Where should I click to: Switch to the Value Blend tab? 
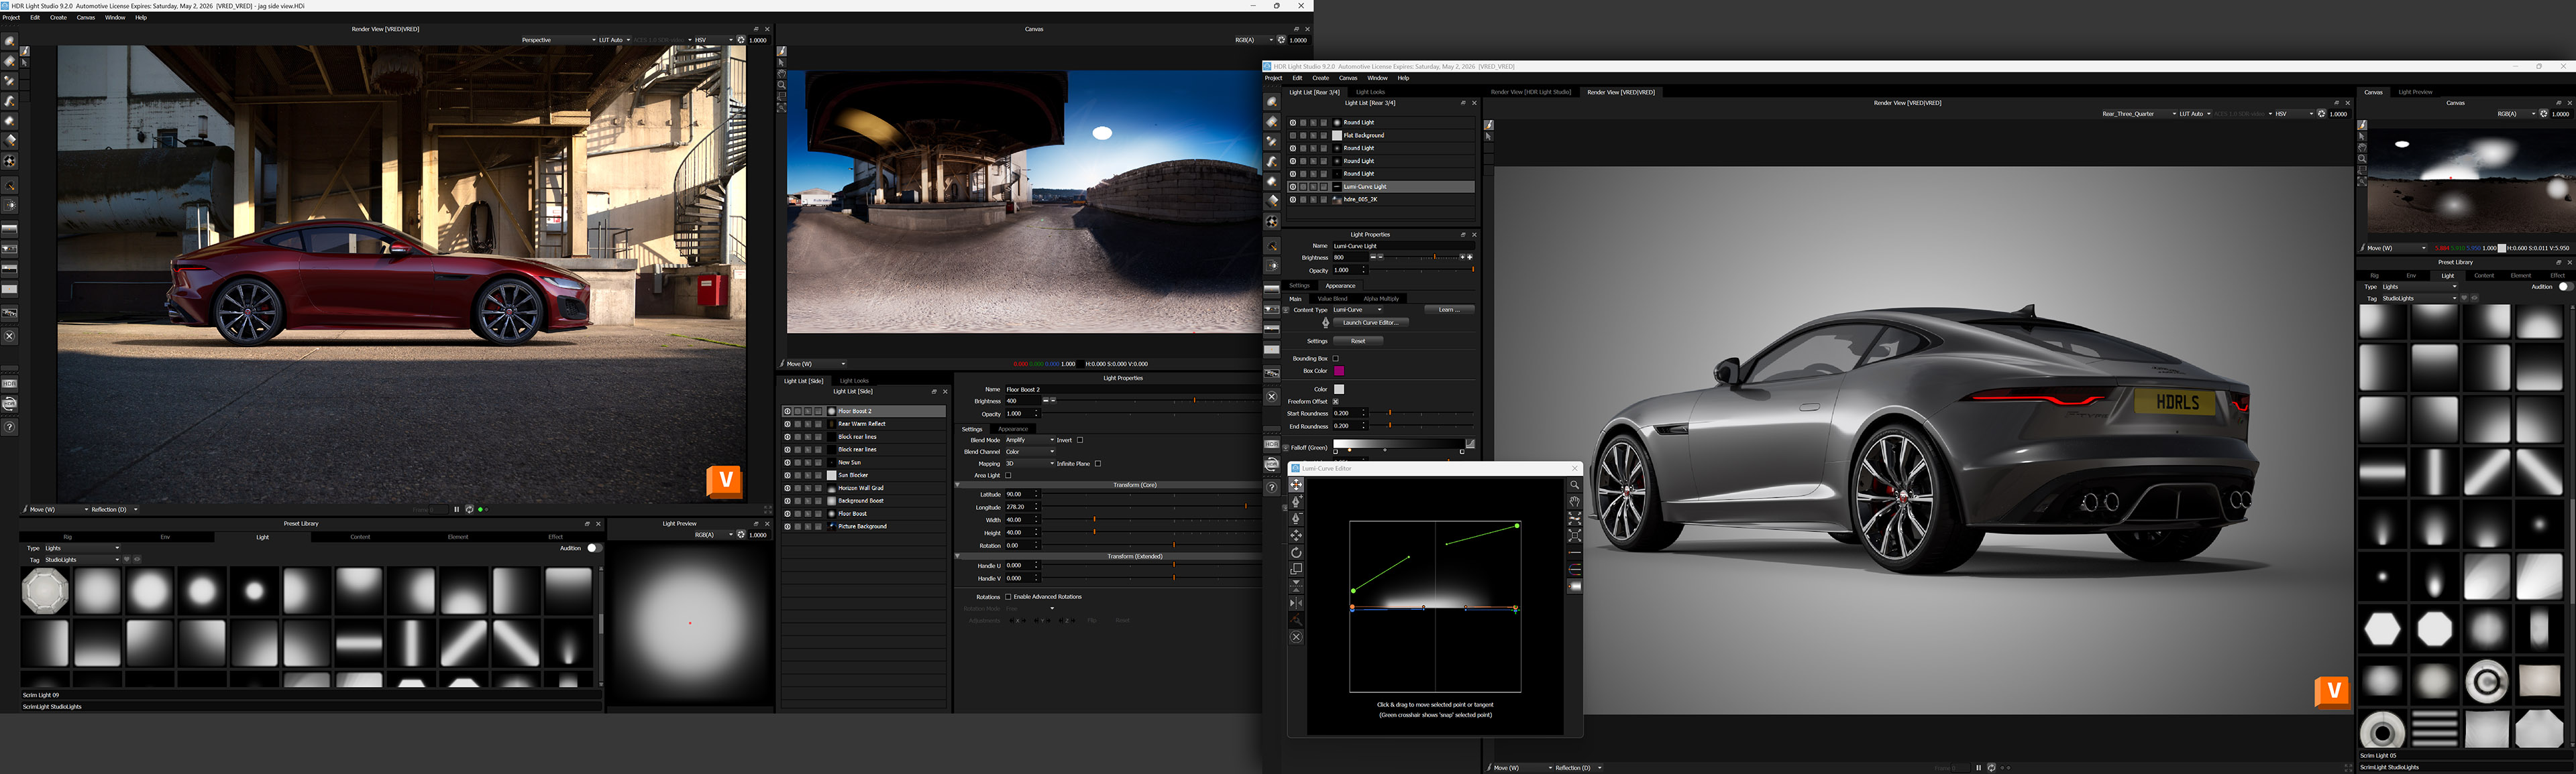(x=1332, y=299)
